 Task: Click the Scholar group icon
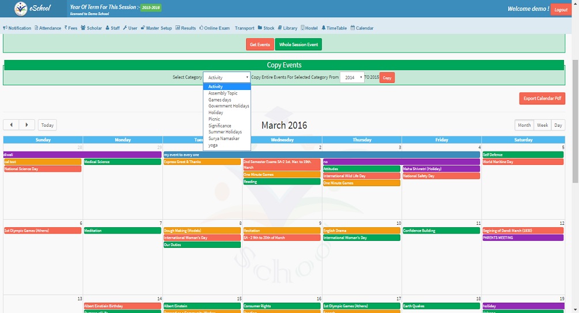(84, 28)
